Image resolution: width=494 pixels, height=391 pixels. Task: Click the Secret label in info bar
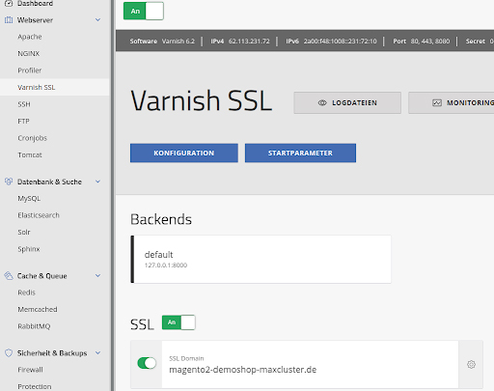tap(475, 42)
